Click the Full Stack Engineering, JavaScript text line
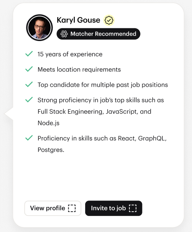Screen dimensions: 192x232 (x=94, y=112)
